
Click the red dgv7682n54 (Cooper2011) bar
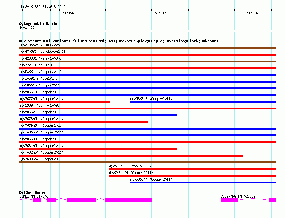pyautogui.click(x=131, y=156)
